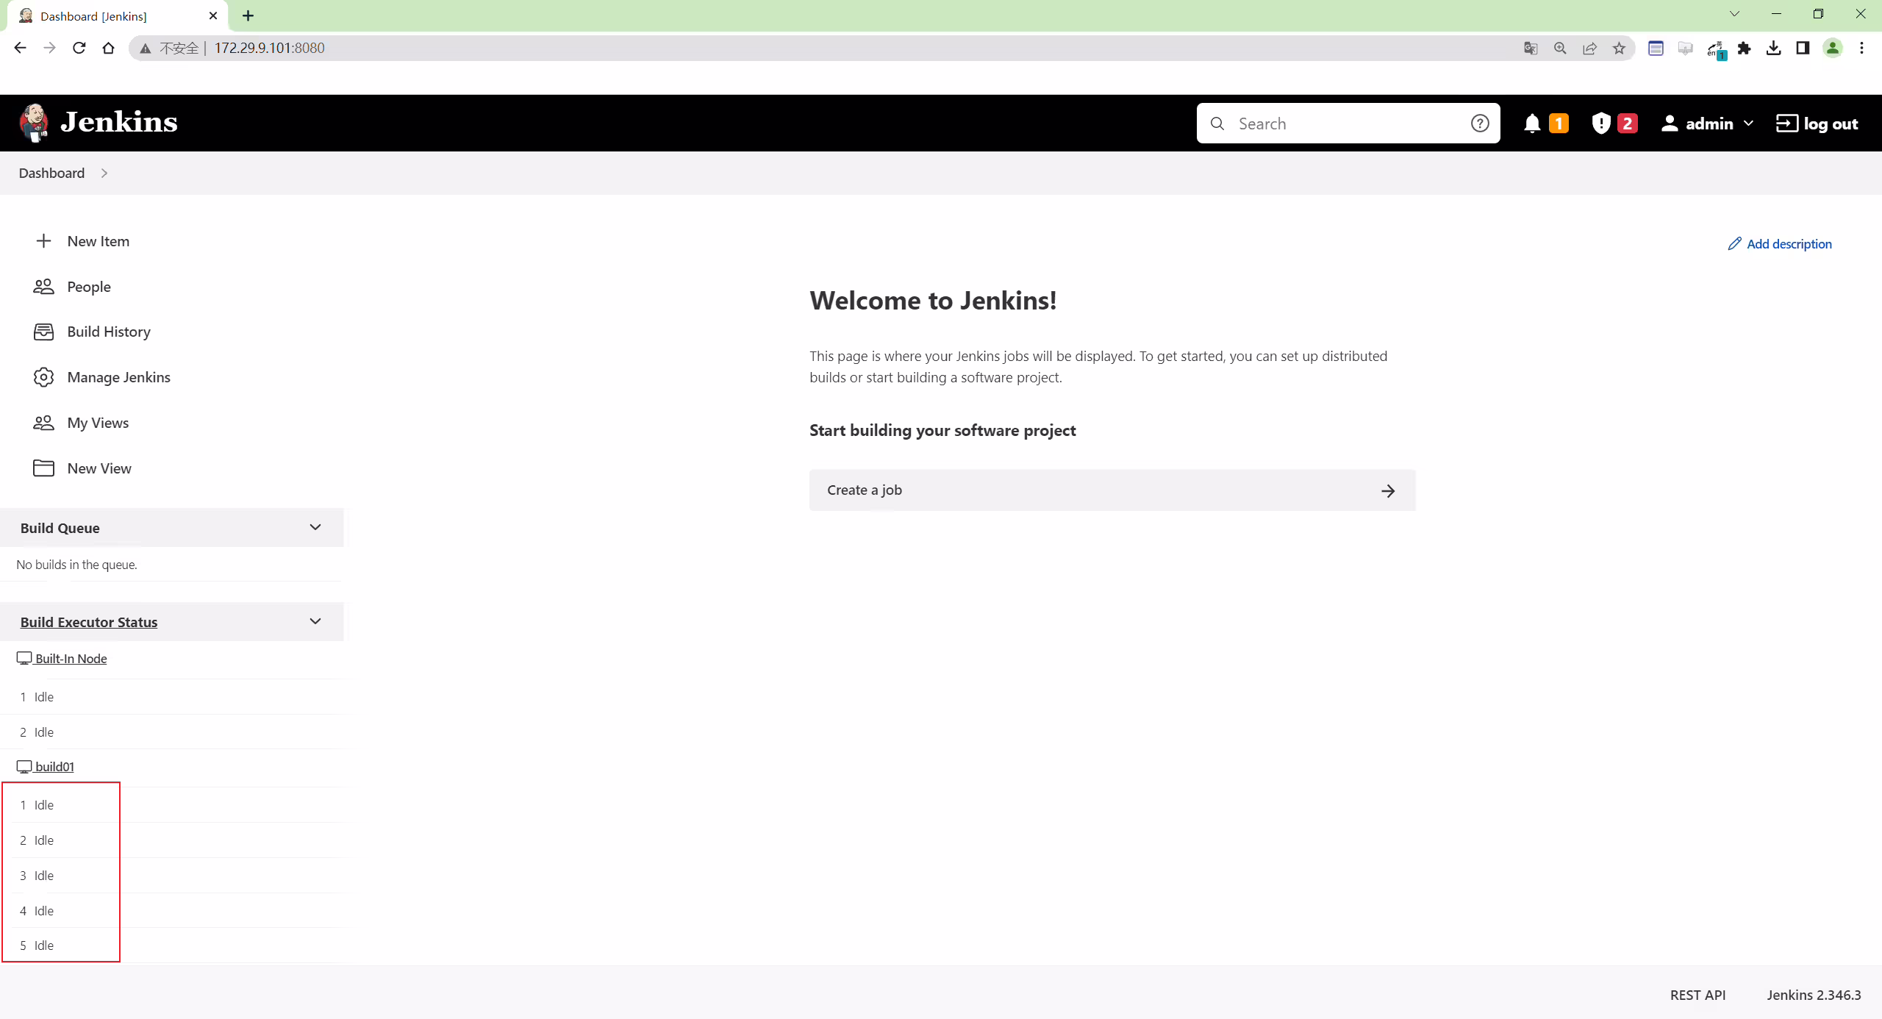
Task: Open the People page
Action: [x=89, y=287]
